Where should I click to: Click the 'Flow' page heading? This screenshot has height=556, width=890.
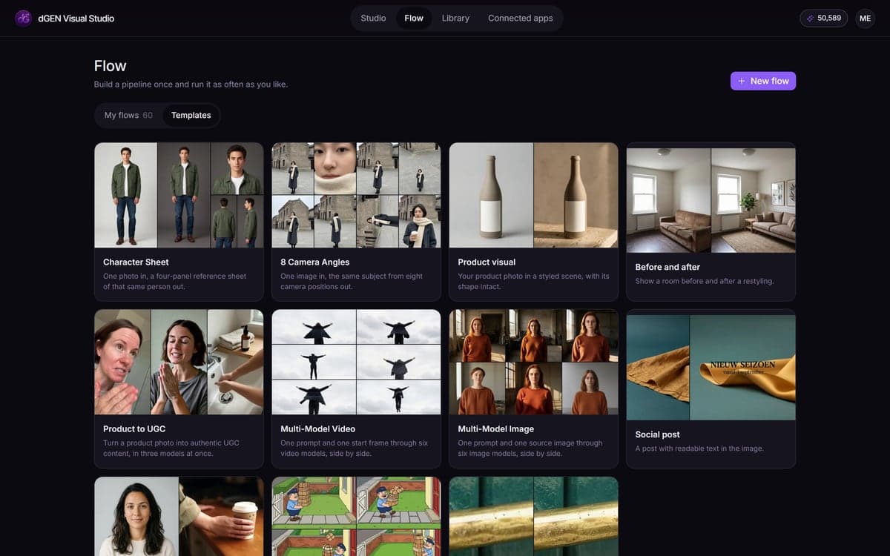pos(110,65)
